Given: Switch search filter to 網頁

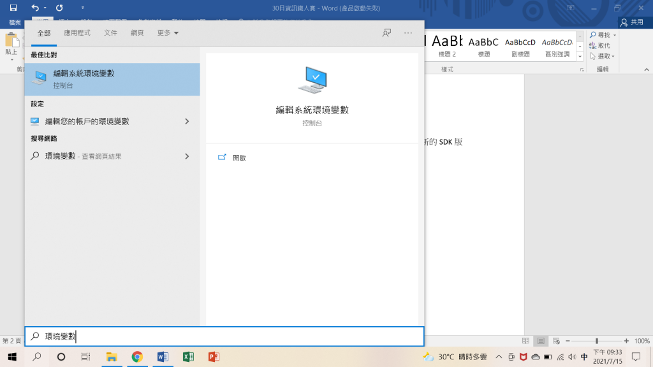Looking at the screenshot, I should point(137,33).
